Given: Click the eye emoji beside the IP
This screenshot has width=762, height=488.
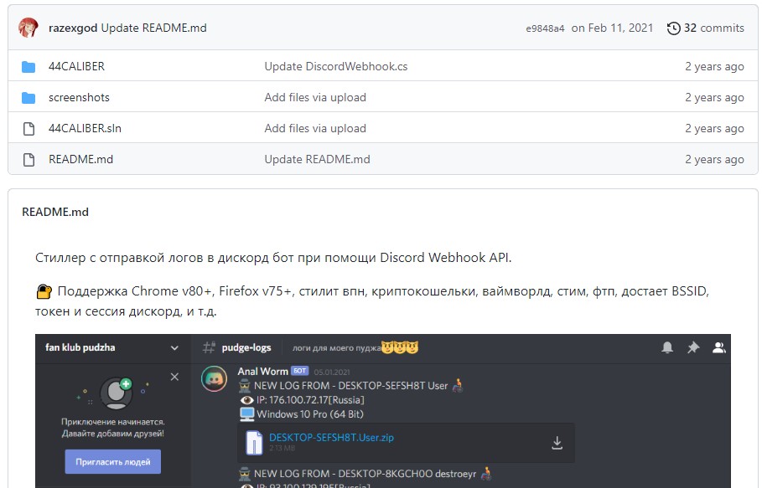Looking at the screenshot, I should tap(246, 400).
